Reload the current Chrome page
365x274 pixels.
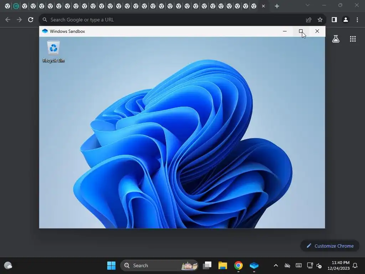pos(31,20)
